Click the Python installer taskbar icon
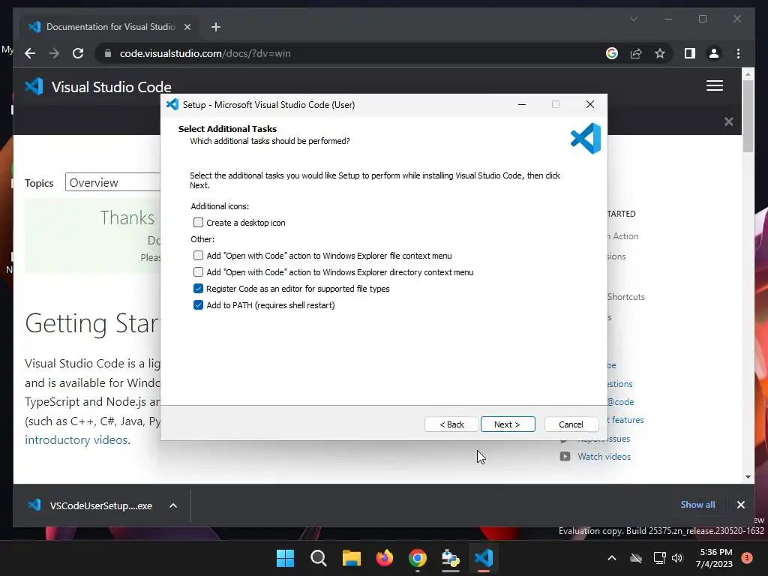The width and height of the screenshot is (768, 576). pos(451,558)
